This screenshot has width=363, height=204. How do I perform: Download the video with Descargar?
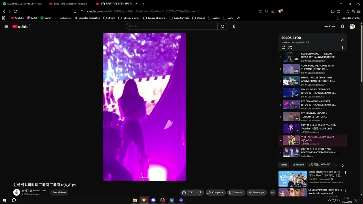[256, 192]
